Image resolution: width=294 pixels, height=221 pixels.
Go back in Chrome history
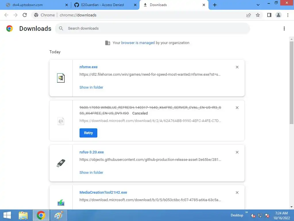(x=6, y=15)
